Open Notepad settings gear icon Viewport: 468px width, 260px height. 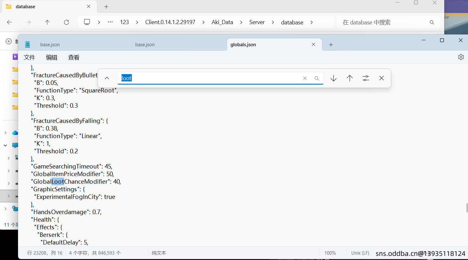[x=461, y=57]
